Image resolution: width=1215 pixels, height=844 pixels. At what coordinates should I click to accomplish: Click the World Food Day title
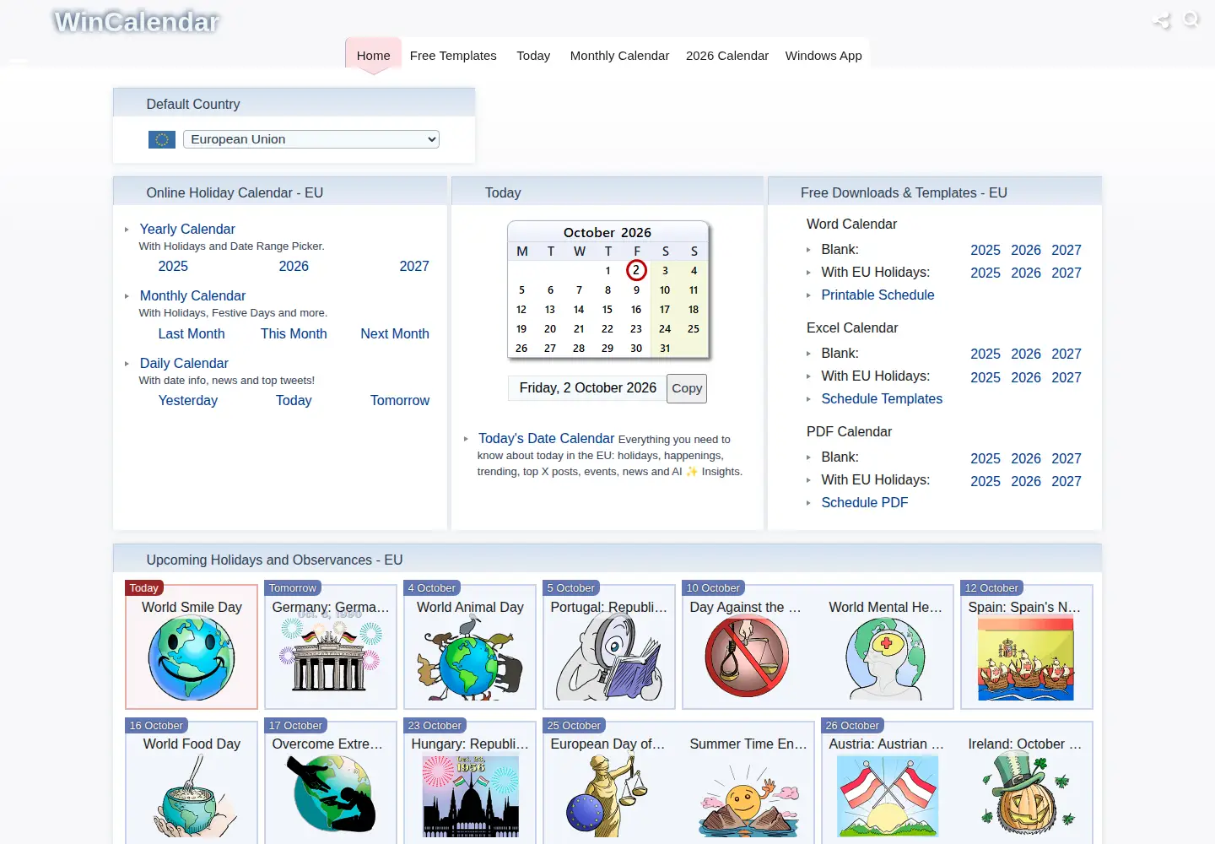pyautogui.click(x=192, y=744)
